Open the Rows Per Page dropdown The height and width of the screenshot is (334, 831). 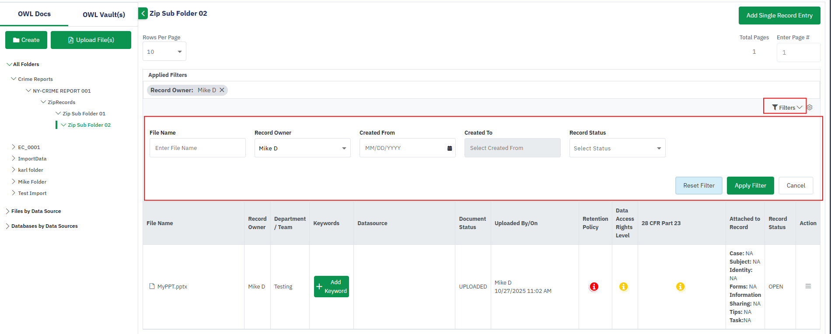click(x=164, y=52)
